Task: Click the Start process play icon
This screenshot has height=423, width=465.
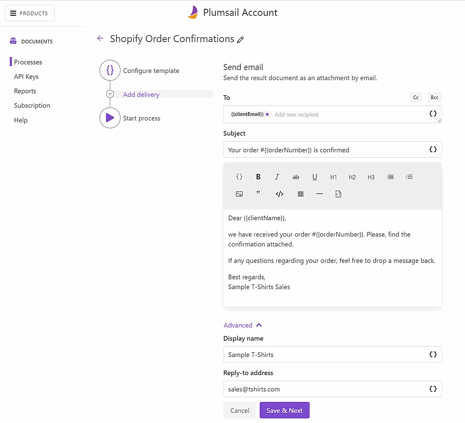Action: [110, 118]
